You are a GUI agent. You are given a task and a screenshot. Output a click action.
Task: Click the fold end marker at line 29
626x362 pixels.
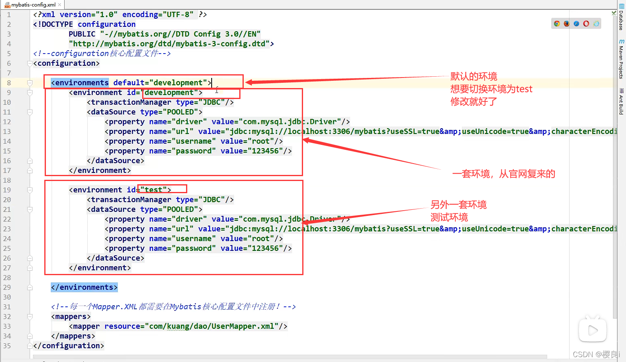coord(30,287)
